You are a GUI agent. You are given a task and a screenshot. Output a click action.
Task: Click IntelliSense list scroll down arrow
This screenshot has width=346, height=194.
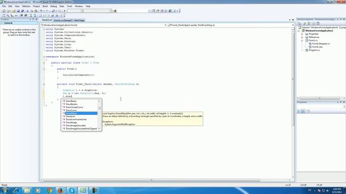coord(99,129)
